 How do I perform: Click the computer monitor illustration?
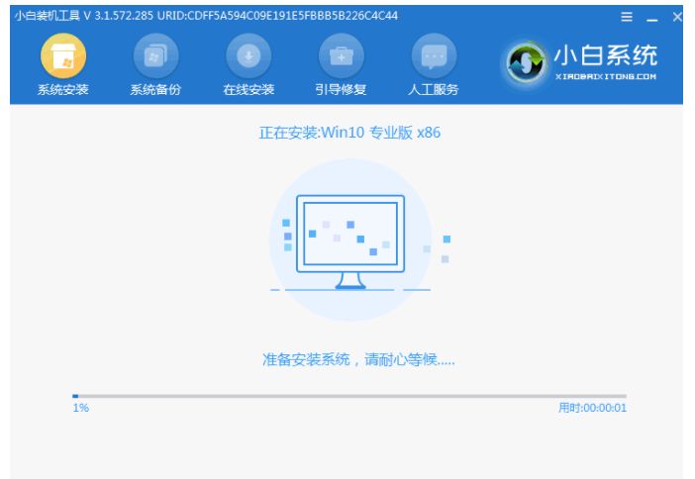(350, 242)
